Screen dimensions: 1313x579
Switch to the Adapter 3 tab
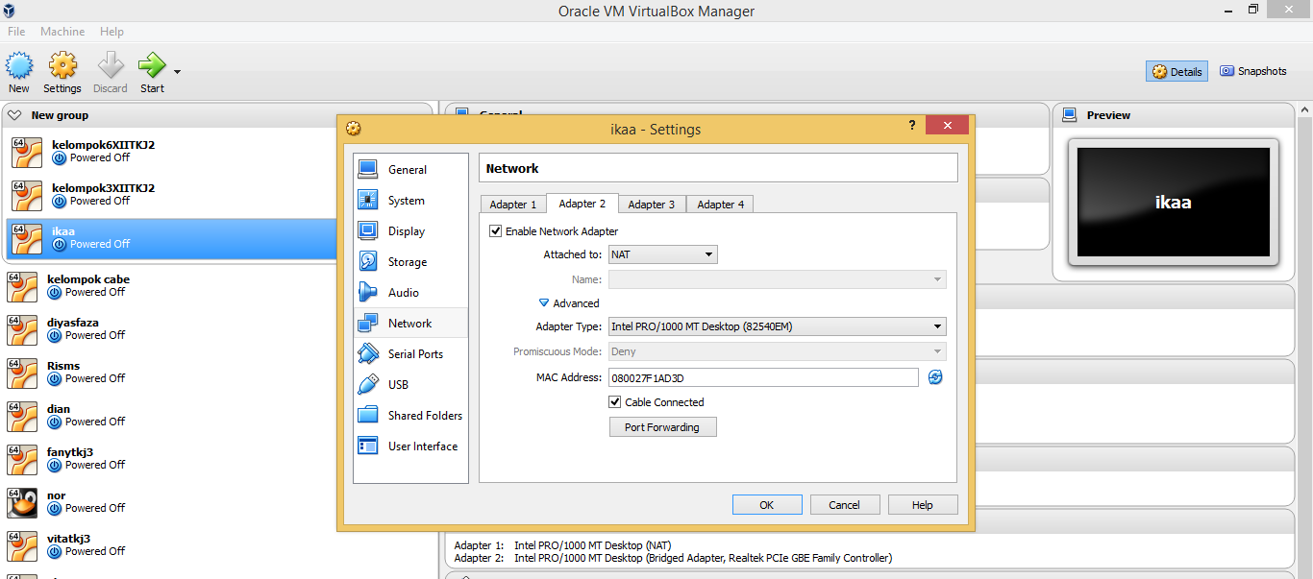tap(652, 205)
